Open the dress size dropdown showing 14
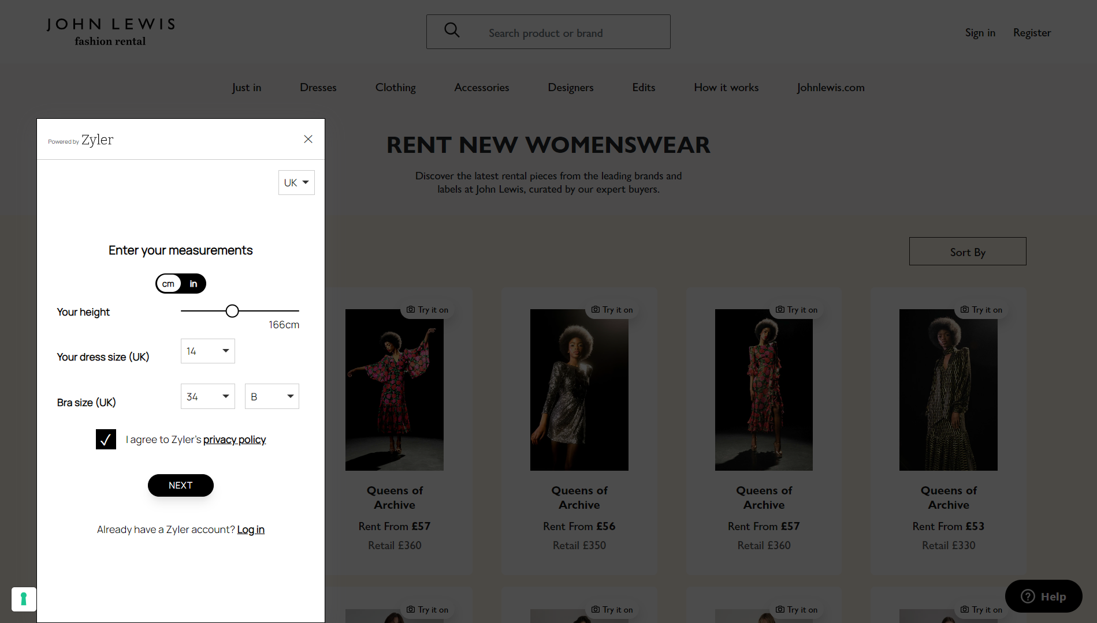This screenshot has width=1097, height=623. pyautogui.click(x=208, y=351)
